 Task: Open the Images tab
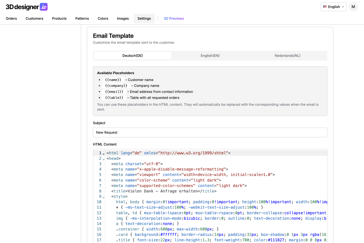[123, 18]
